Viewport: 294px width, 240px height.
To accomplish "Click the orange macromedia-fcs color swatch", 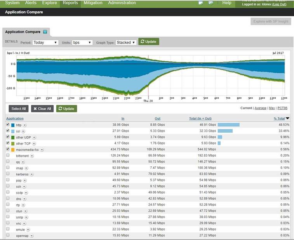I will coord(13,150).
